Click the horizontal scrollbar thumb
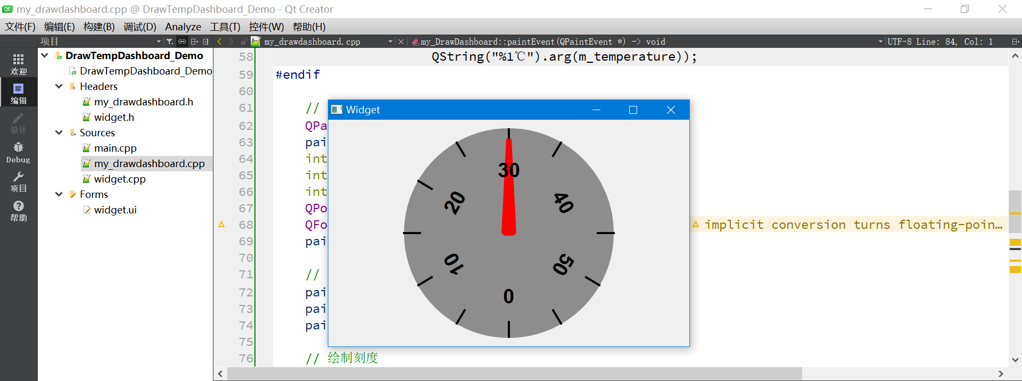 tap(515, 374)
